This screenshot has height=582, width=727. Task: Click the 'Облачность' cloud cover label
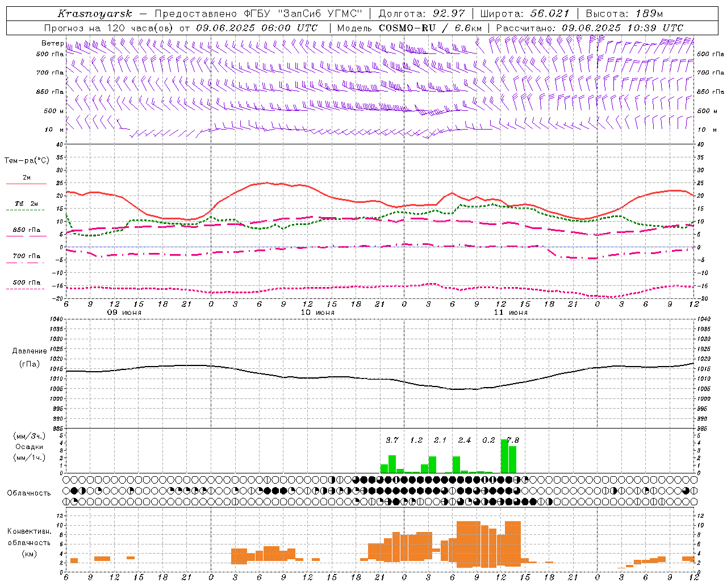point(29,493)
